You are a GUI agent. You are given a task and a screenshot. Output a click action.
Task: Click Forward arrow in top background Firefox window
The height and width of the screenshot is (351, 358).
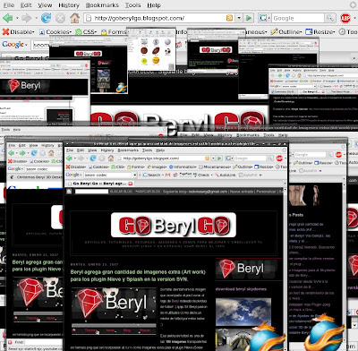pyautogui.click(x=27, y=18)
